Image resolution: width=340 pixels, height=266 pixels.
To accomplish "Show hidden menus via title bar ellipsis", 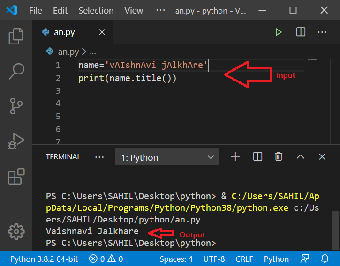I will 160,10.
